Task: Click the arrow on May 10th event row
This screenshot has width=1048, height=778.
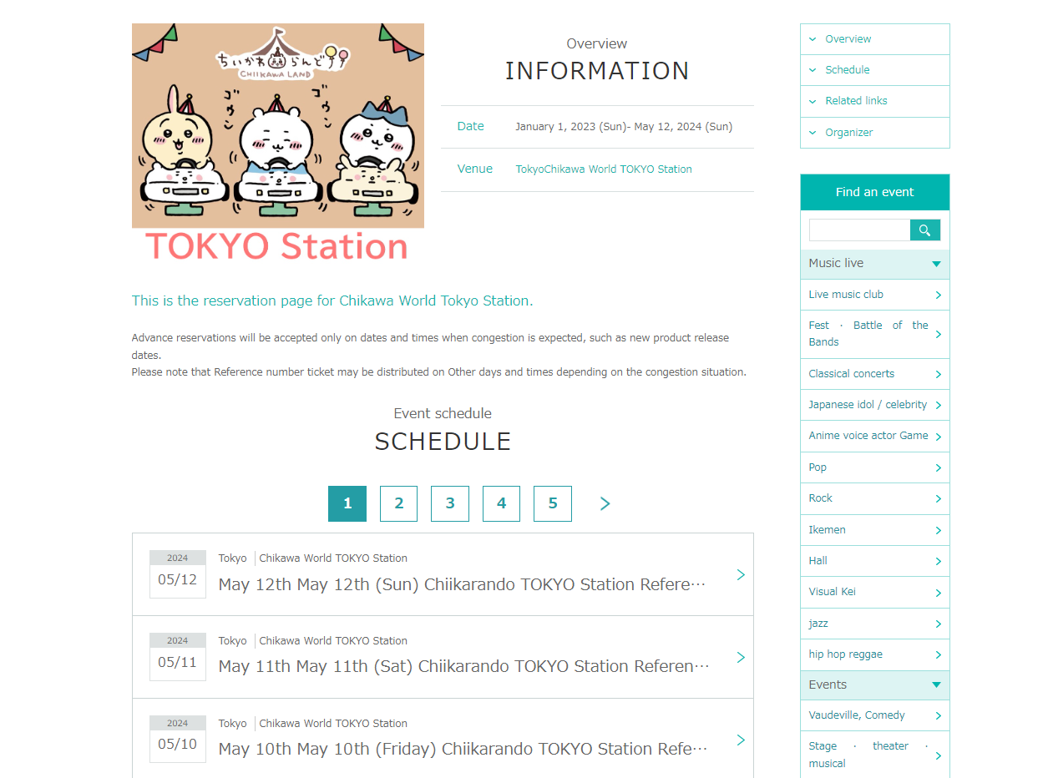Action: (740, 740)
